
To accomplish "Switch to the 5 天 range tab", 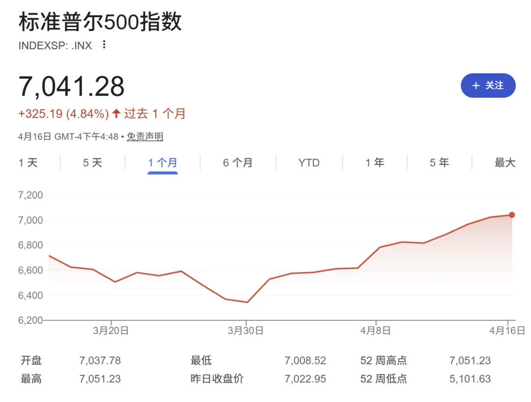I will (93, 163).
